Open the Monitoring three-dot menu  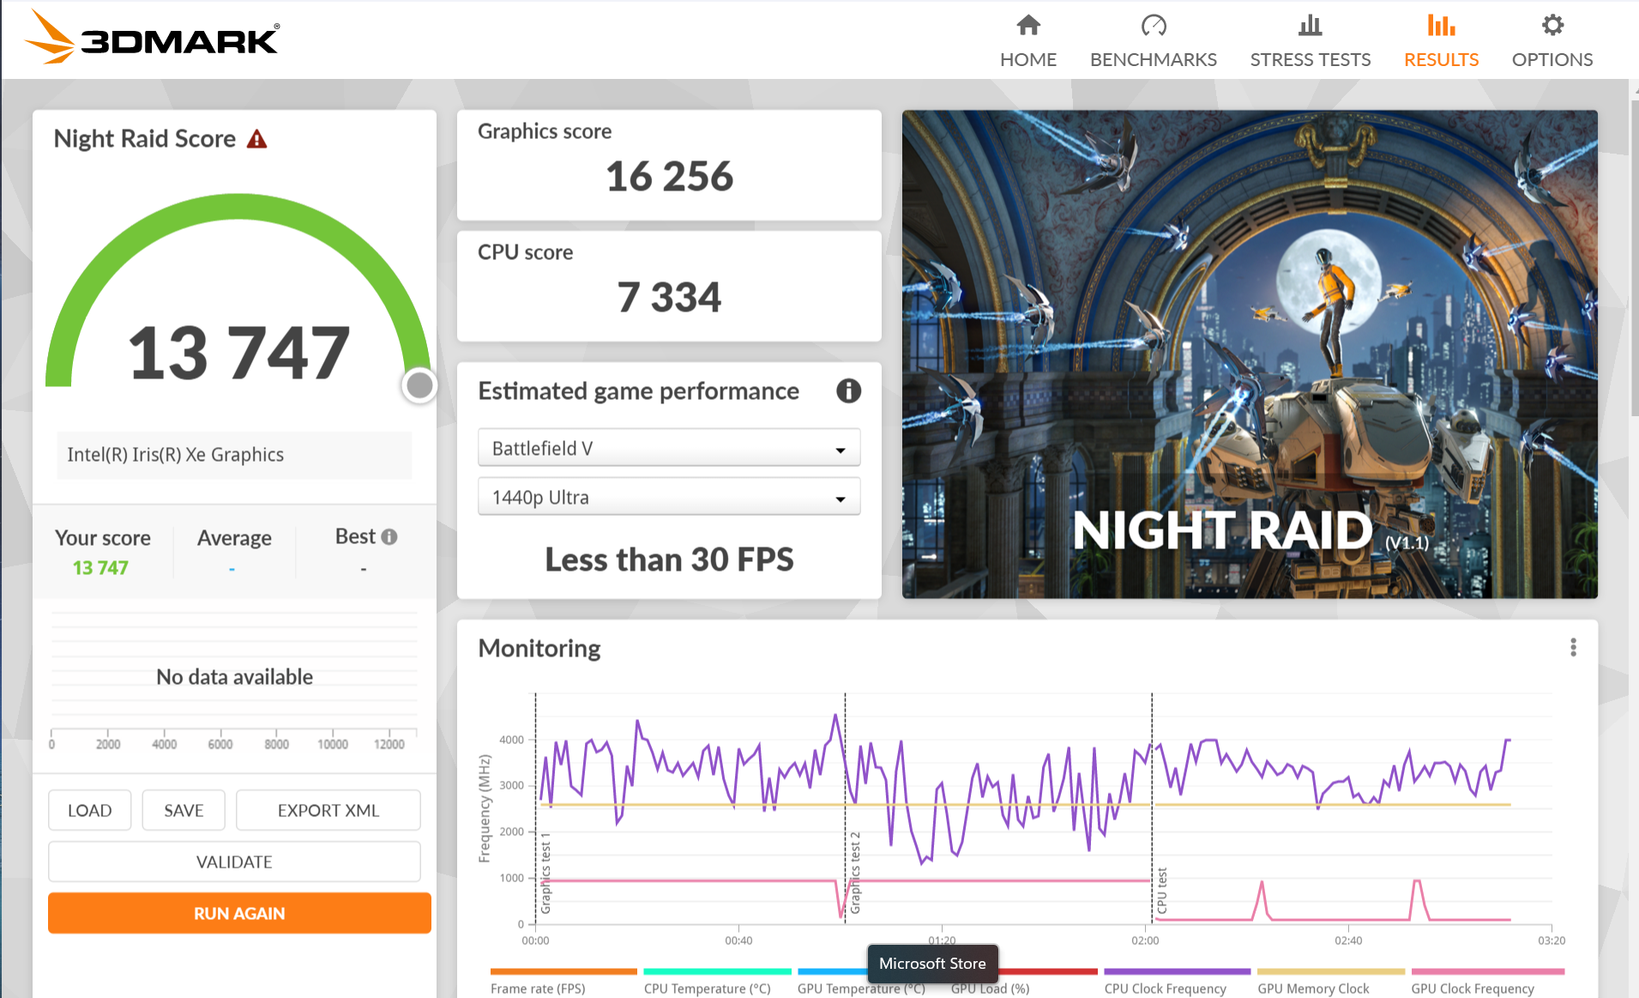(1573, 647)
